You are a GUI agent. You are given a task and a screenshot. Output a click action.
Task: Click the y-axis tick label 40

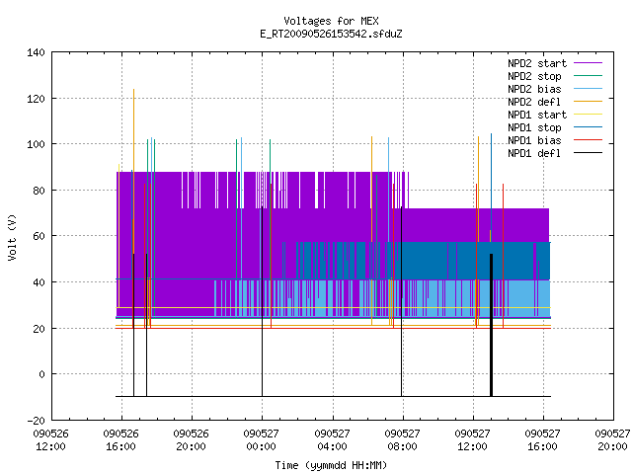[x=39, y=282]
